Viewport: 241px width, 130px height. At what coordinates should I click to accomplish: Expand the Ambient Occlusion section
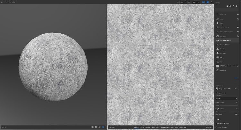pyautogui.click(x=221, y=127)
